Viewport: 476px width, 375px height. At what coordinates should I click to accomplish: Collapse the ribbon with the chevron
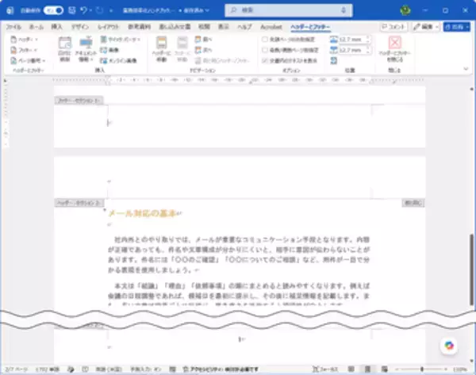coord(466,69)
